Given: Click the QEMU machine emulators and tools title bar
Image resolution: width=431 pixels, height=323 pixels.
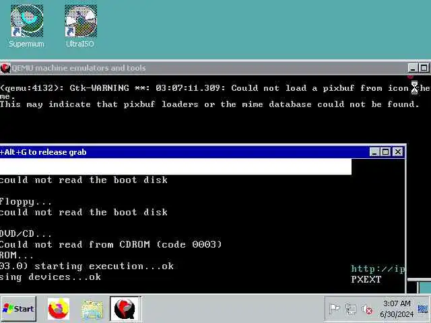Looking at the screenshot, I should [203, 68].
